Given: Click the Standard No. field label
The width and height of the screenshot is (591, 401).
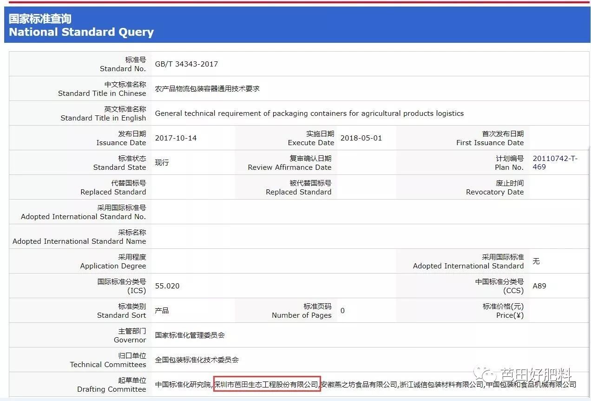Looking at the screenshot, I should point(123,64).
